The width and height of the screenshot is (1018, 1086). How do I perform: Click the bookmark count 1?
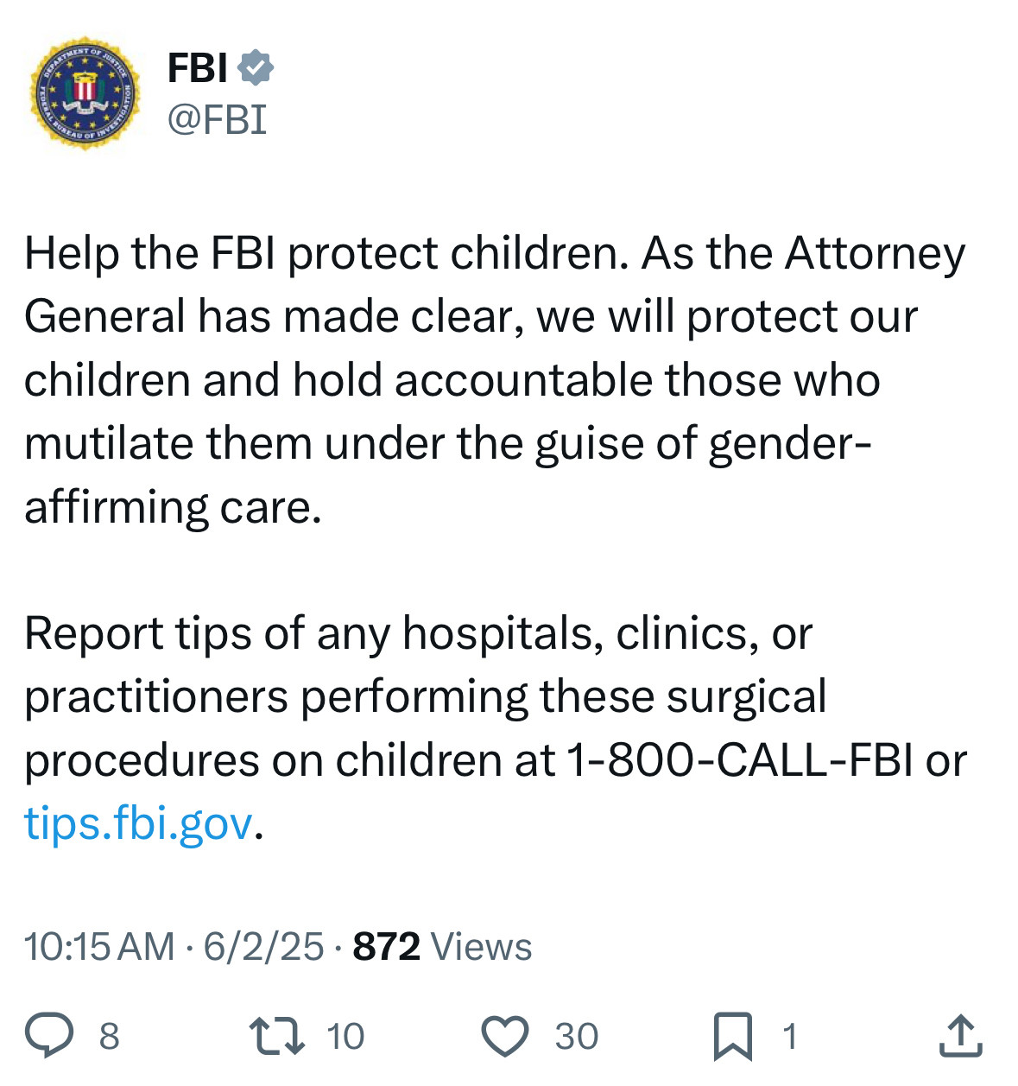[x=789, y=1036]
